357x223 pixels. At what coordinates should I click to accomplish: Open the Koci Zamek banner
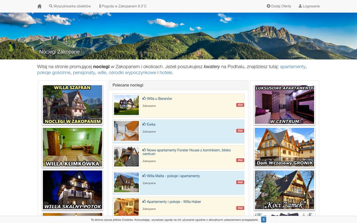tap(284, 190)
